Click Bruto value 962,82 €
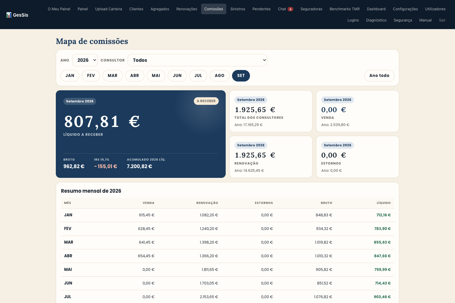Screen dimensions: 455x303 (x=74, y=166)
